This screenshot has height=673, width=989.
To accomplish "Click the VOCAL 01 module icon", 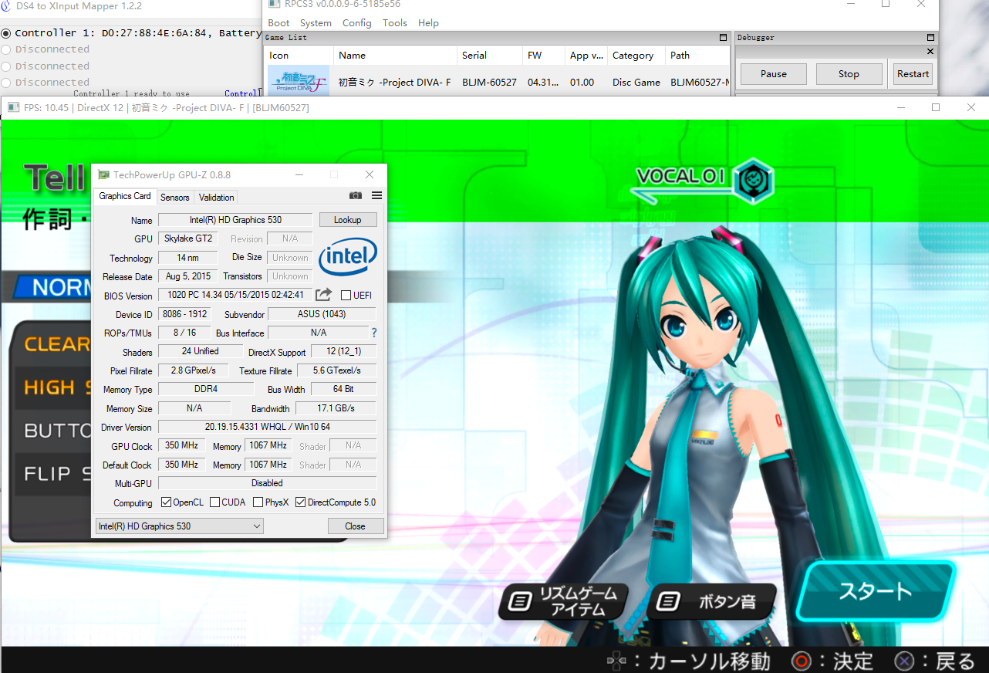I will click(x=752, y=181).
